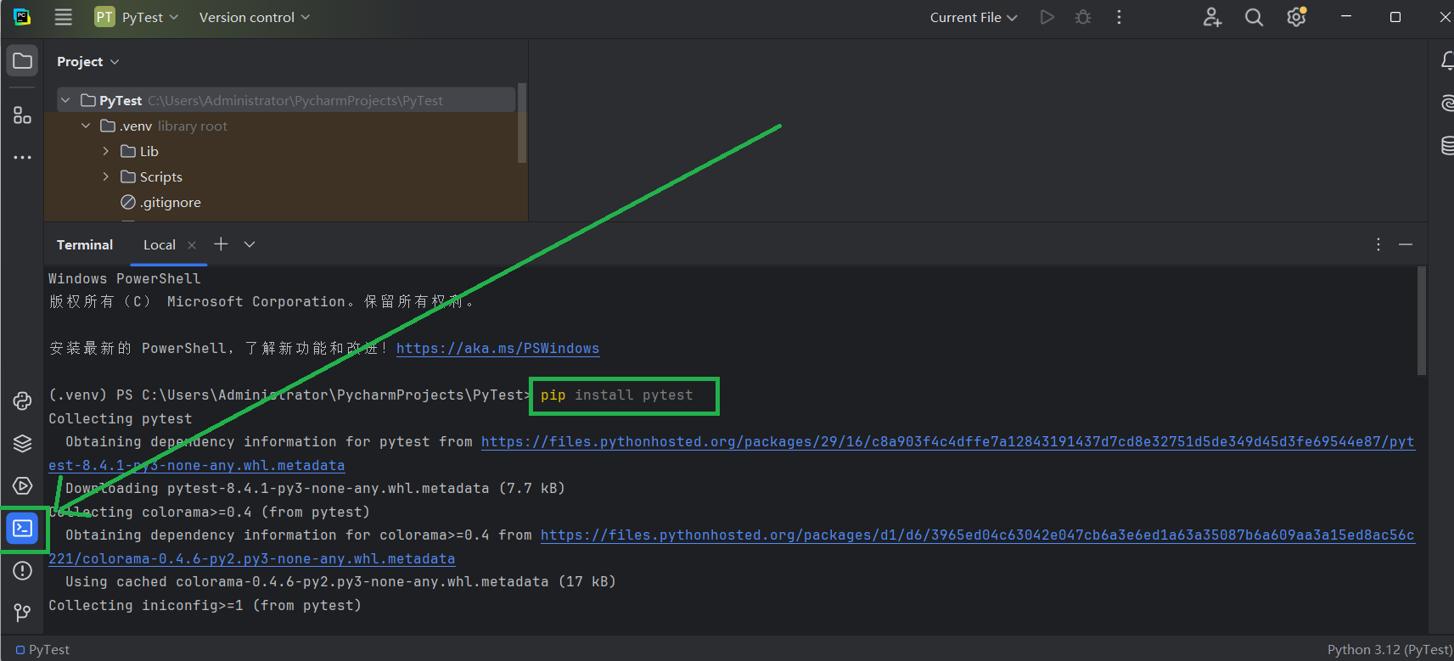Run the current file
This screenshot has height=661, width=1454.
point(1047,17)
